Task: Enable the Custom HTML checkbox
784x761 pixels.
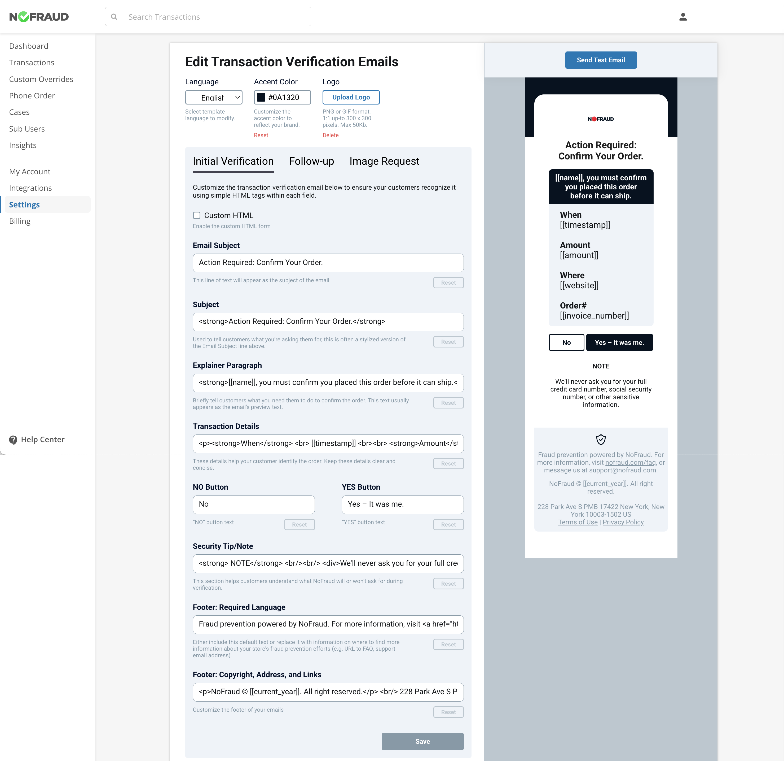Action: [x=196, y=215]
